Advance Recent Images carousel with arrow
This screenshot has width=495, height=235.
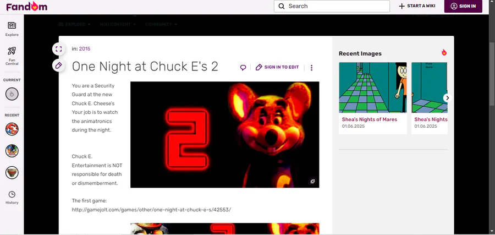pos(447,98)
